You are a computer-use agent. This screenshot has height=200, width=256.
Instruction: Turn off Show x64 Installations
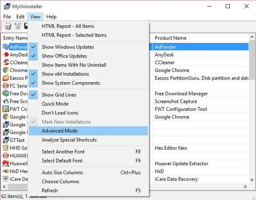65,74
